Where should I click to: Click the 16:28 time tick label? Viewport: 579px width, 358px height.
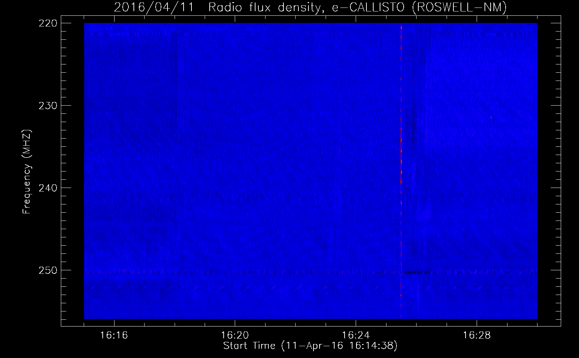tap(477, 335)
